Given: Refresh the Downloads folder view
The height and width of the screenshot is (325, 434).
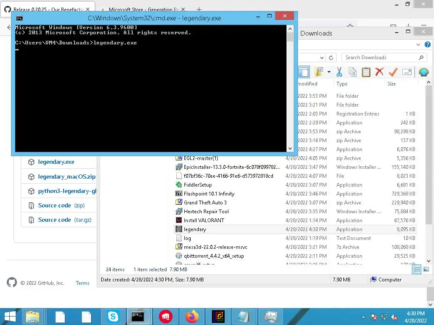Looking at the screenshot, I should tap(331, 58).
